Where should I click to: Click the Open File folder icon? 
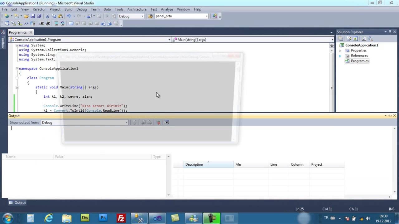click(x=26, y=16)
